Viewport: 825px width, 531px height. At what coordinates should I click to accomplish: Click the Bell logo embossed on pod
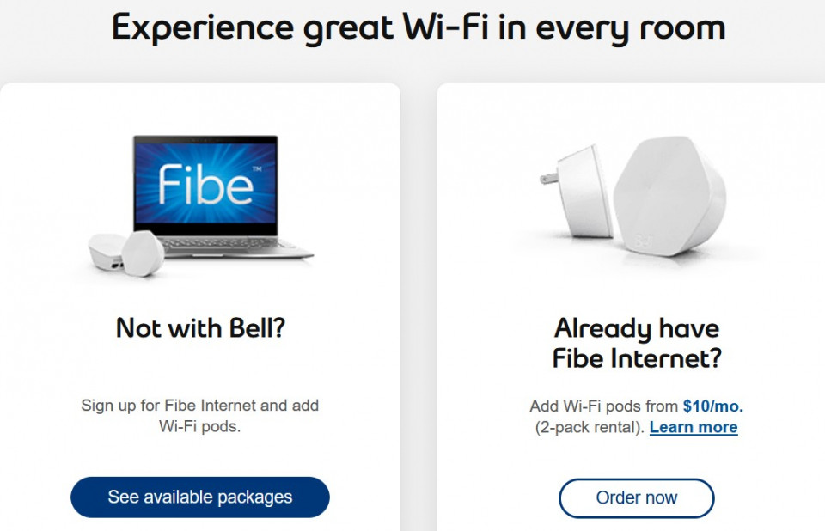tap(641, 241)
